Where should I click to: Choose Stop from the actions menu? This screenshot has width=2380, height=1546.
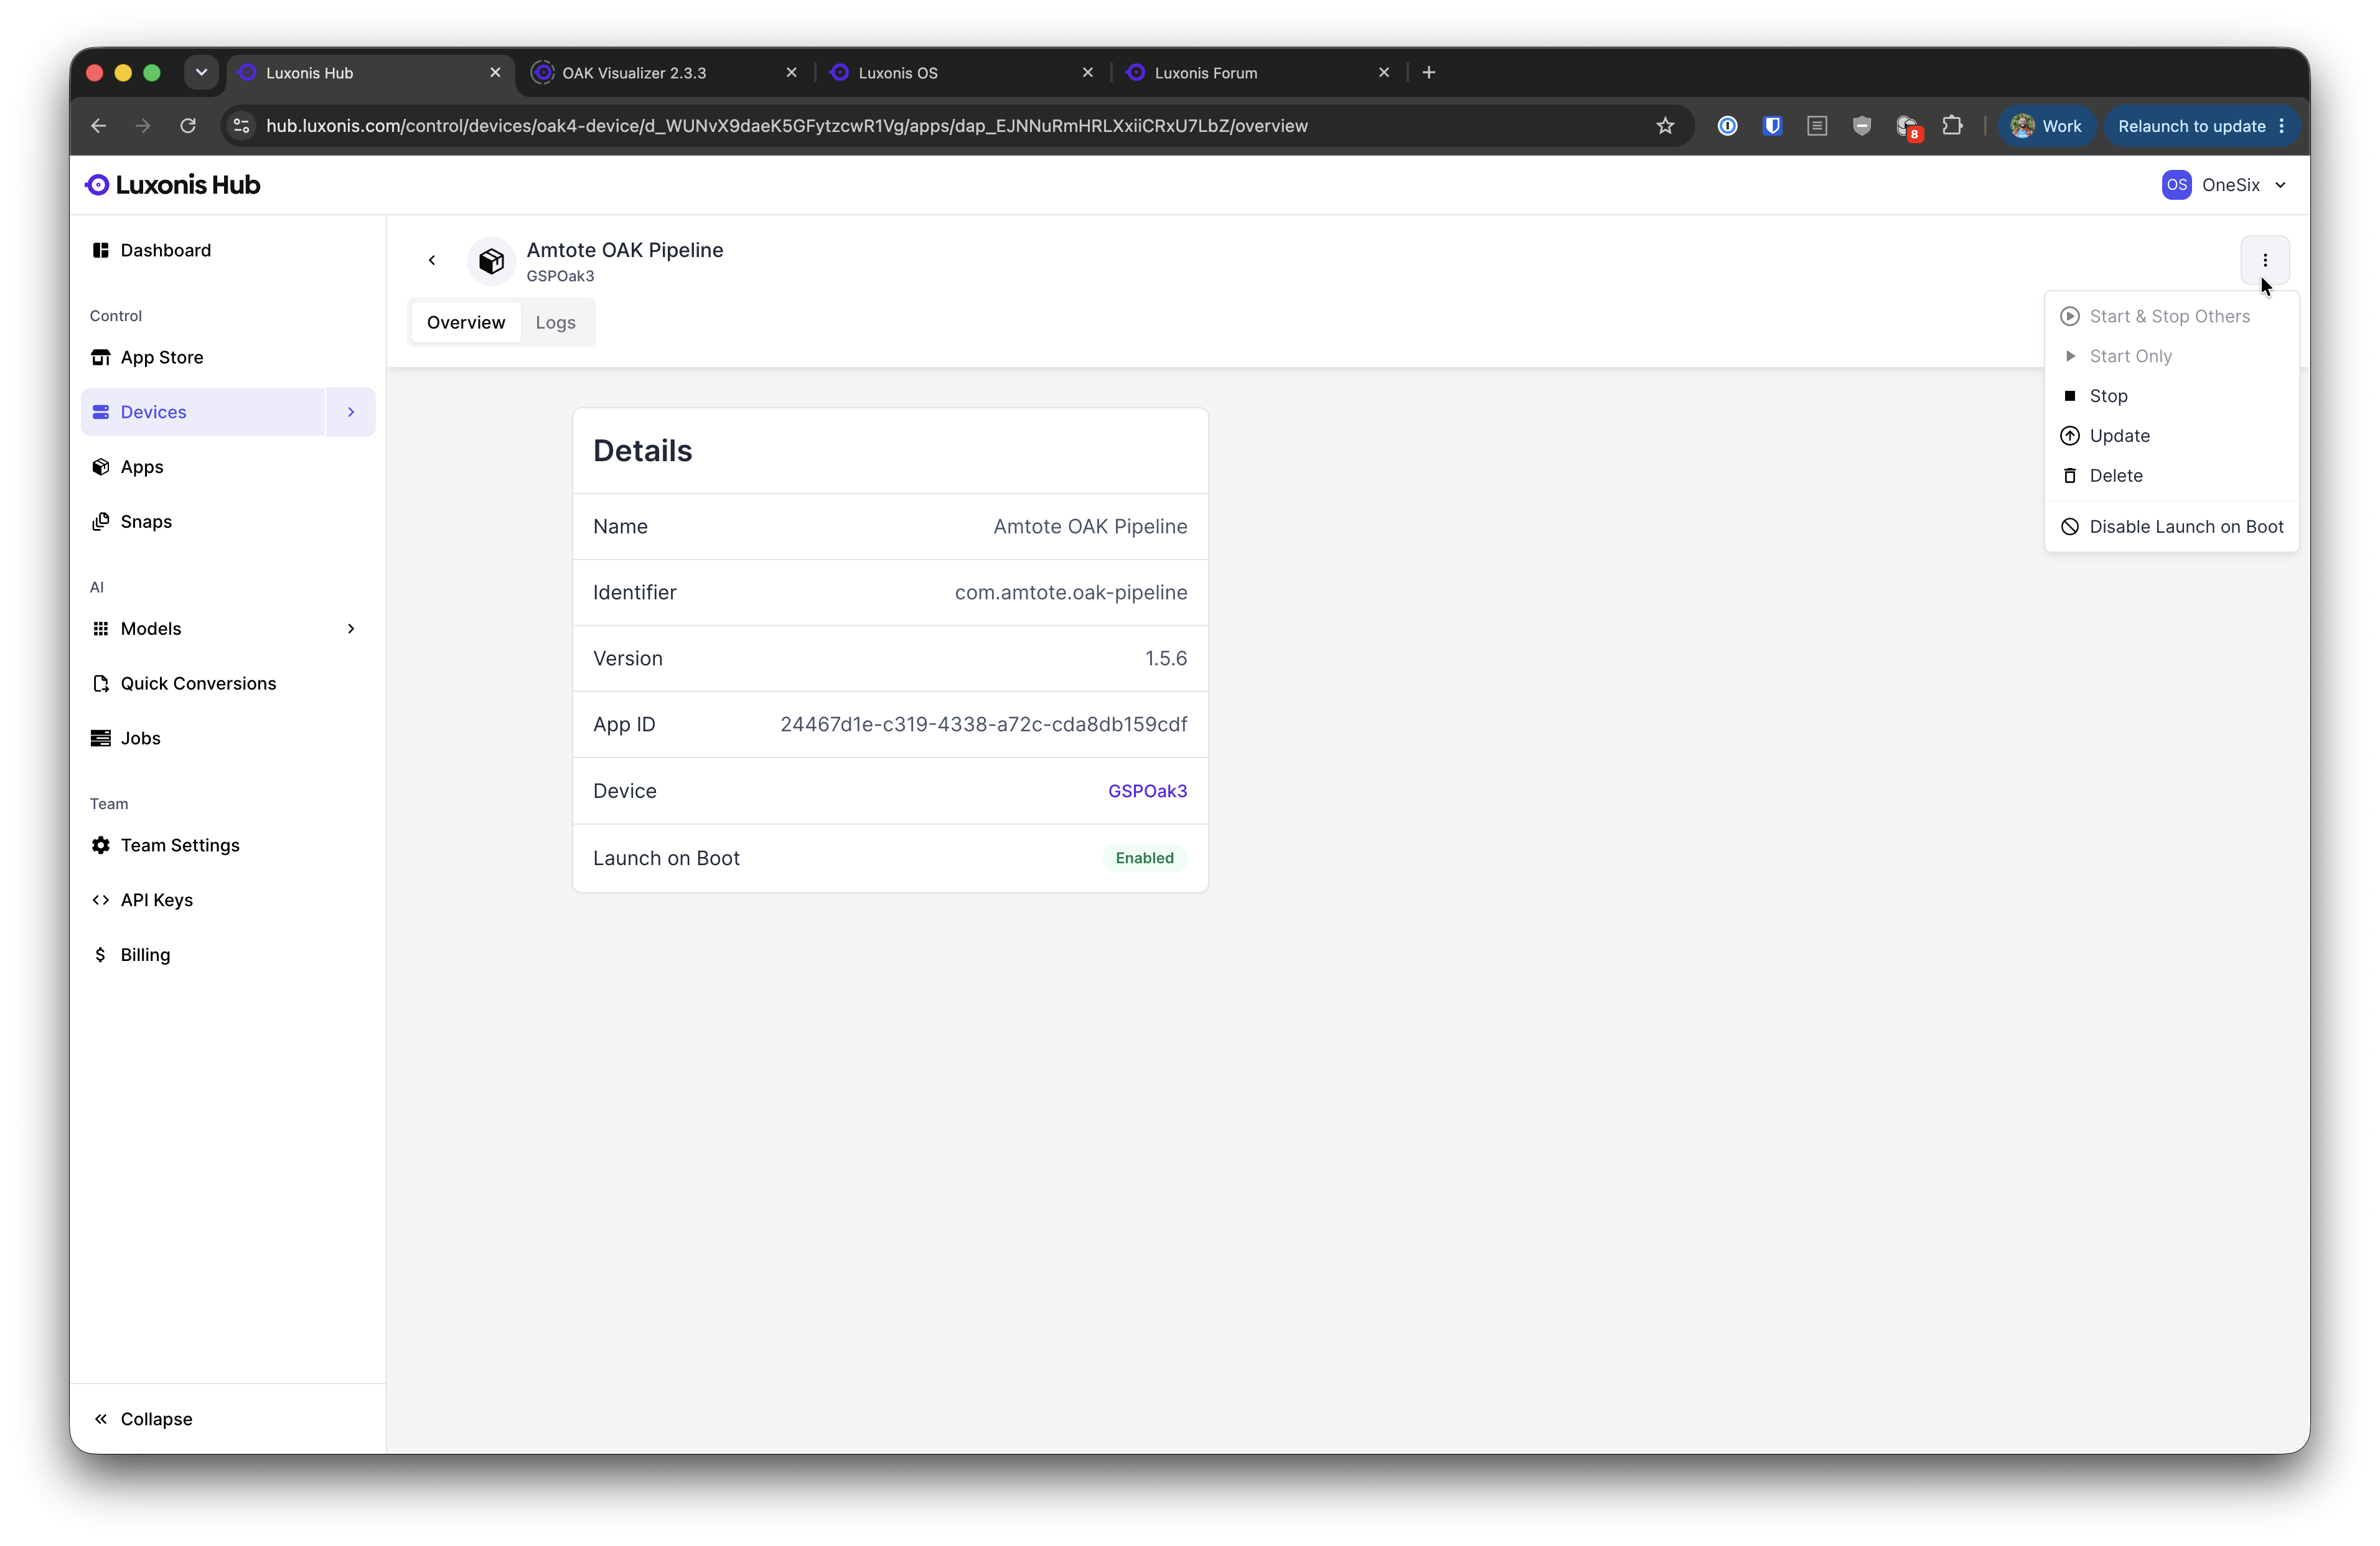(2172, 396)
